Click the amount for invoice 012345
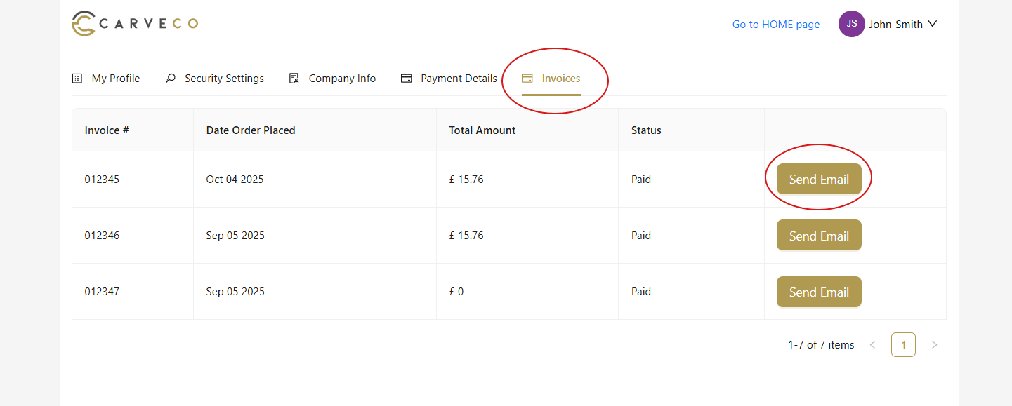Screen dimensions: 1012x406 (x=466, y=180)
